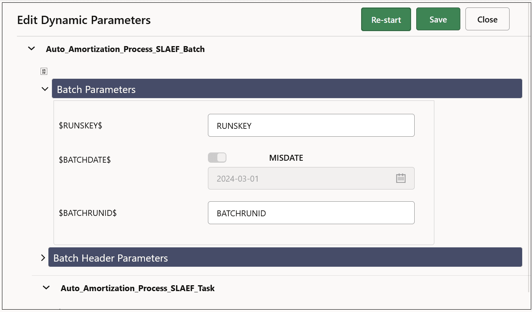Toggle the $BATCHDATE$ date source switch
The height and width of the screenshot is (312, 532).
(x=217, y=157)
